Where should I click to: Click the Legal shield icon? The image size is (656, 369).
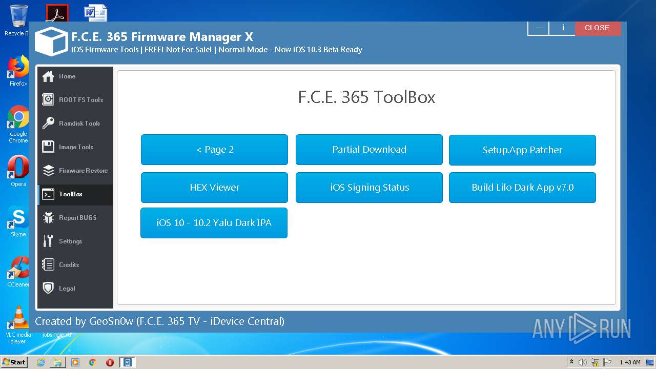tap(48, 289)
